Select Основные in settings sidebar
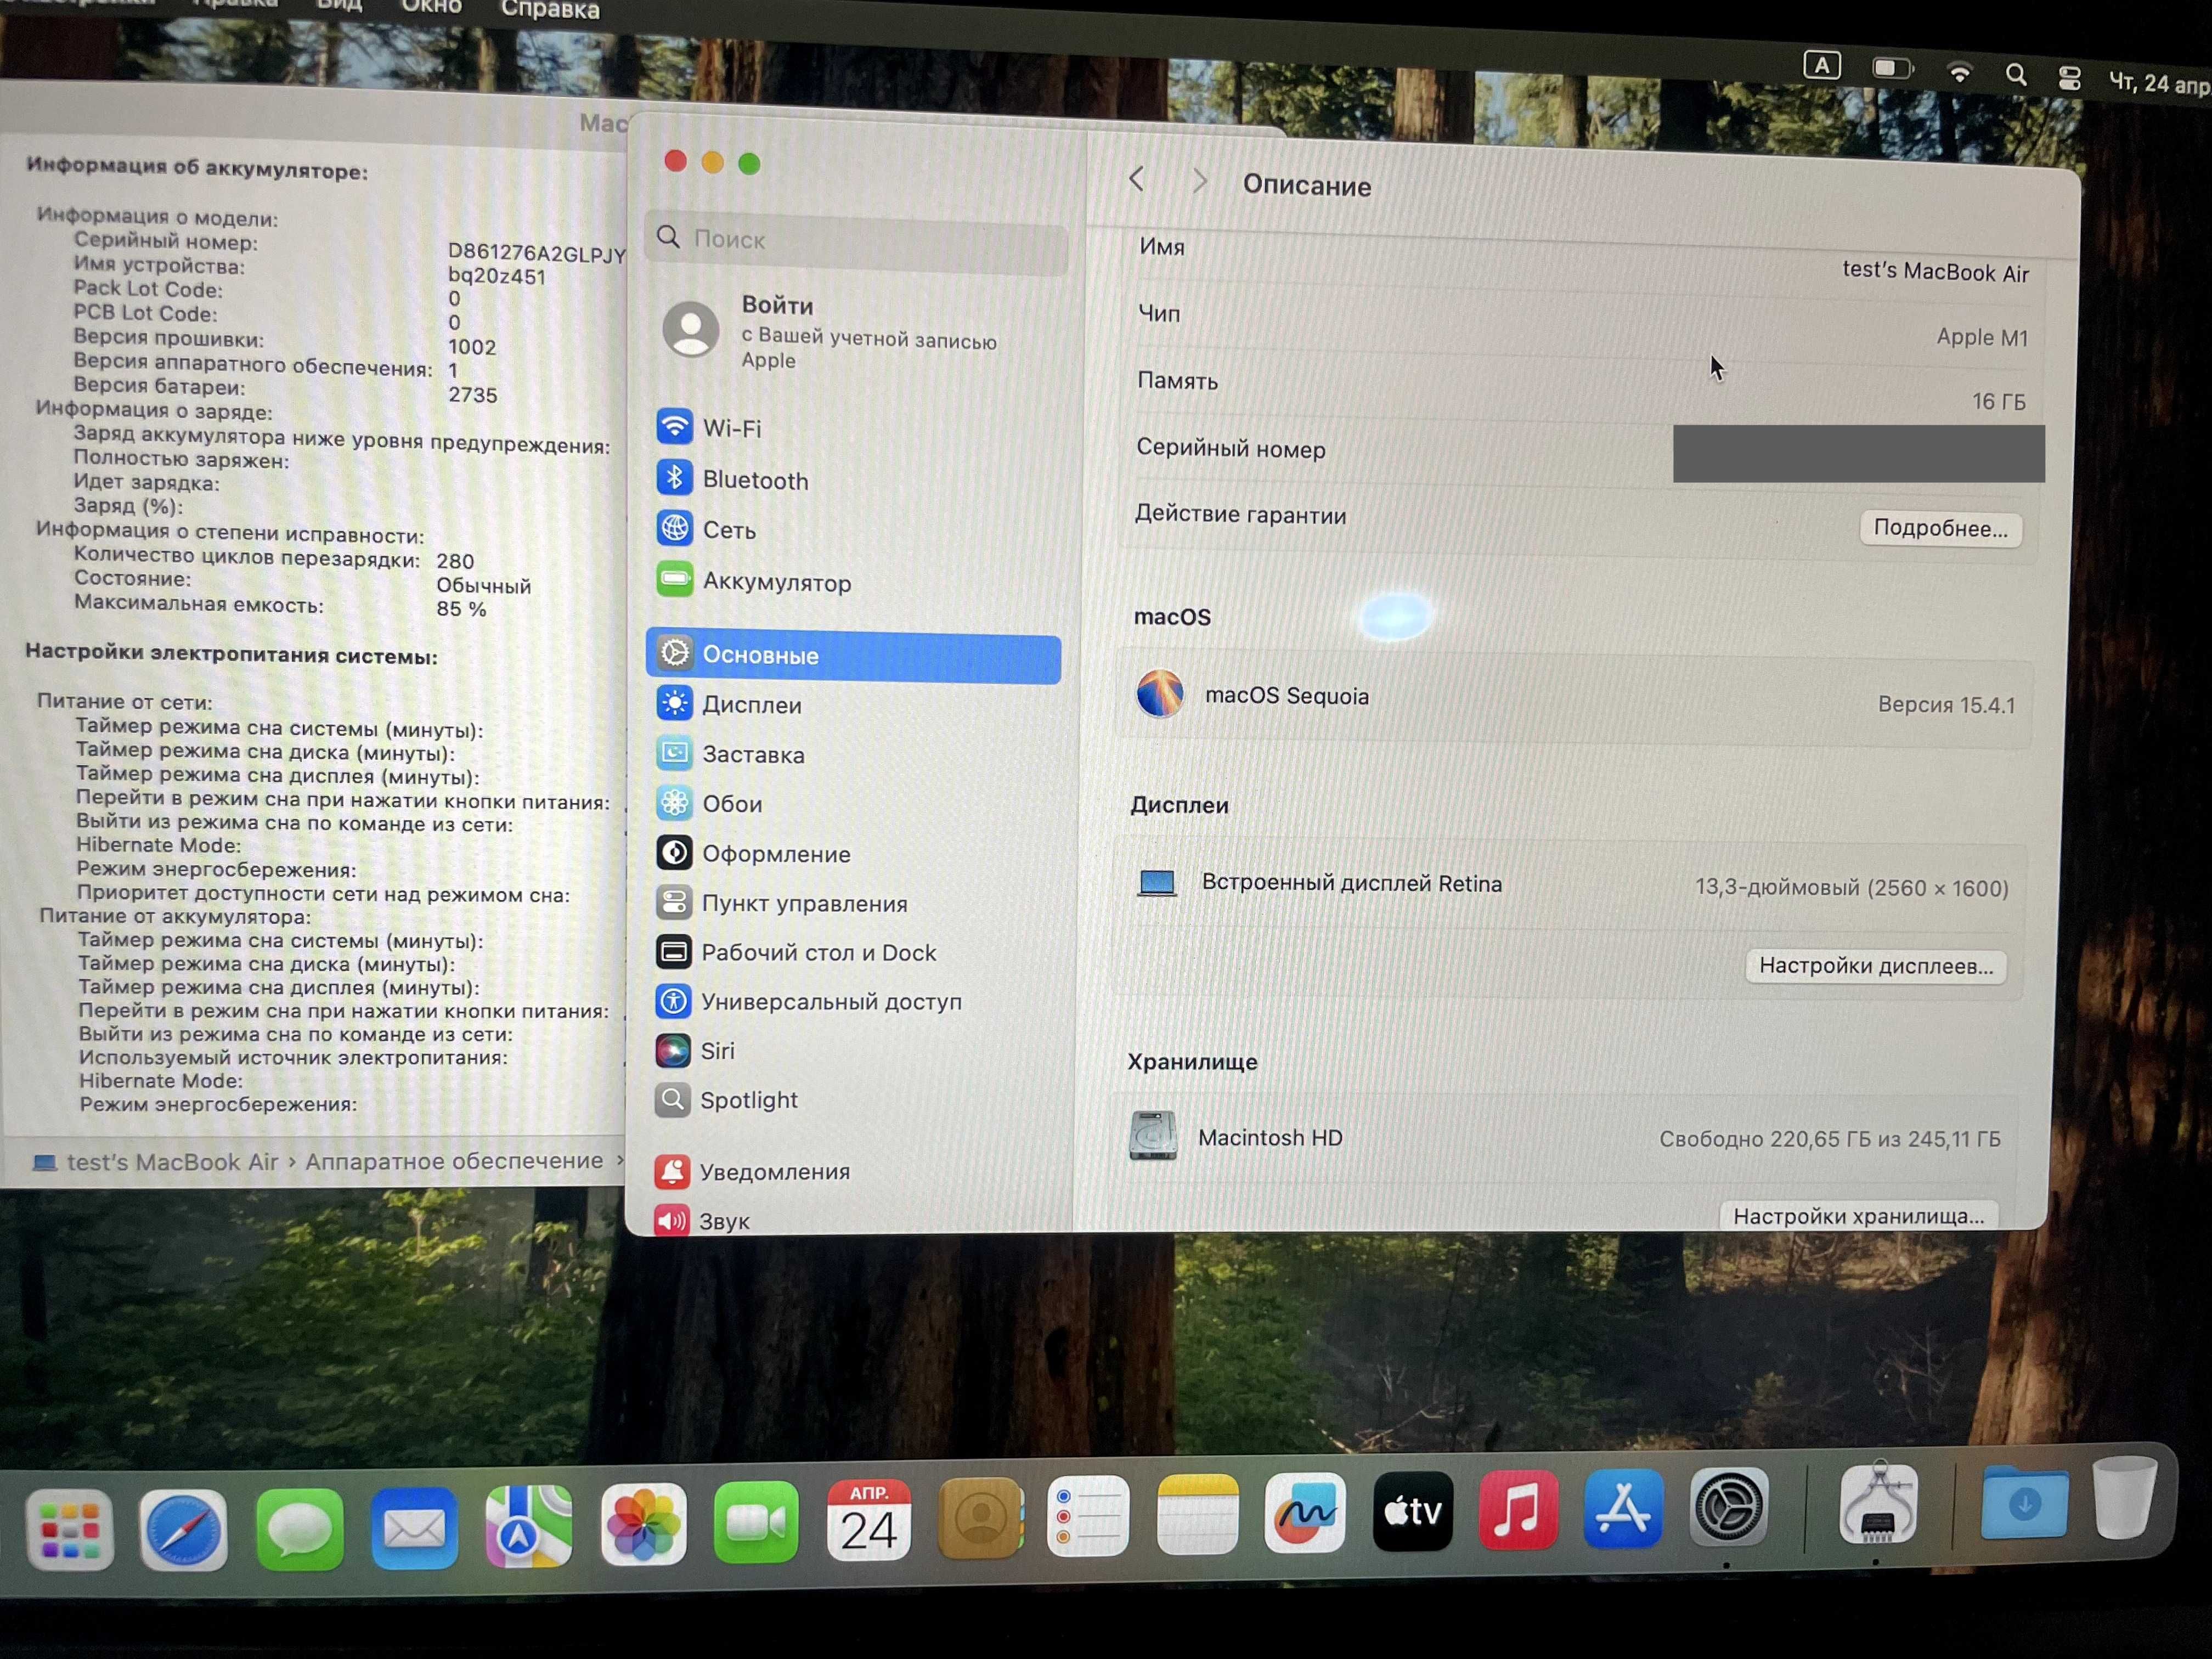 [853, 655]
